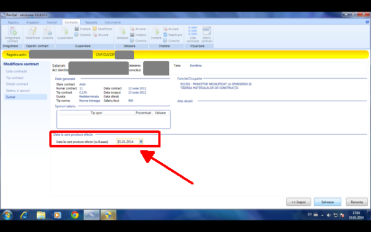Switch to the Rapoarte ribbon tab
The width and height of the screenshot is (371, 232).
coord(91,22)
